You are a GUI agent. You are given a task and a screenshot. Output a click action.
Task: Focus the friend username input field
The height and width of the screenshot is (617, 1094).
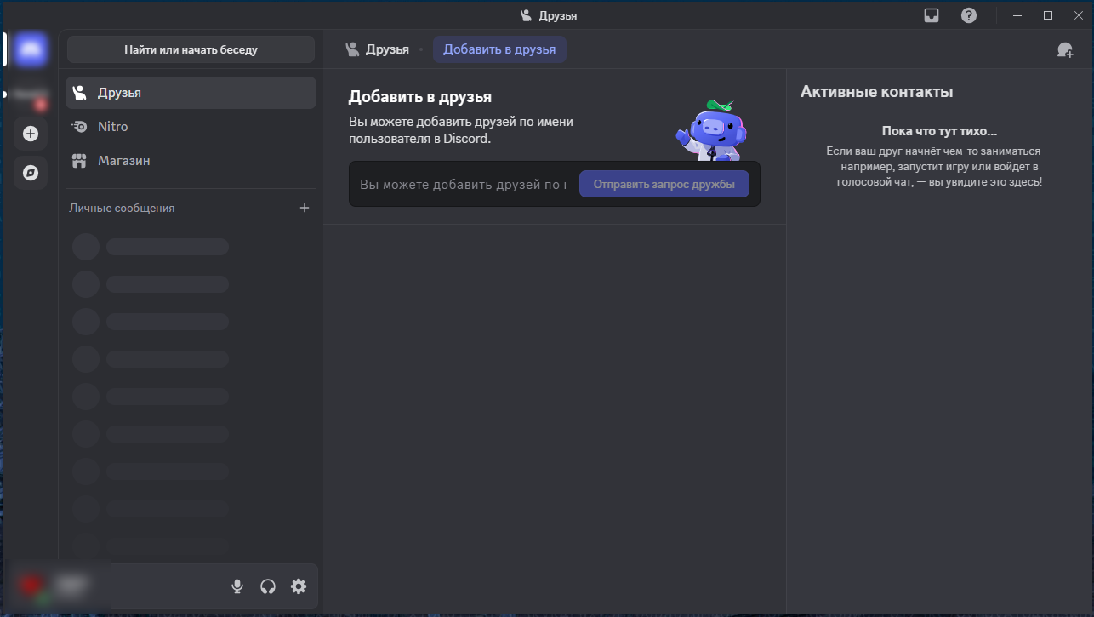pyautogui.click(x=464, y=184)
